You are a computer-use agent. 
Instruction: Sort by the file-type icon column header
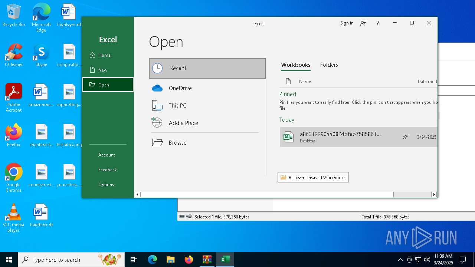(288, 81)
